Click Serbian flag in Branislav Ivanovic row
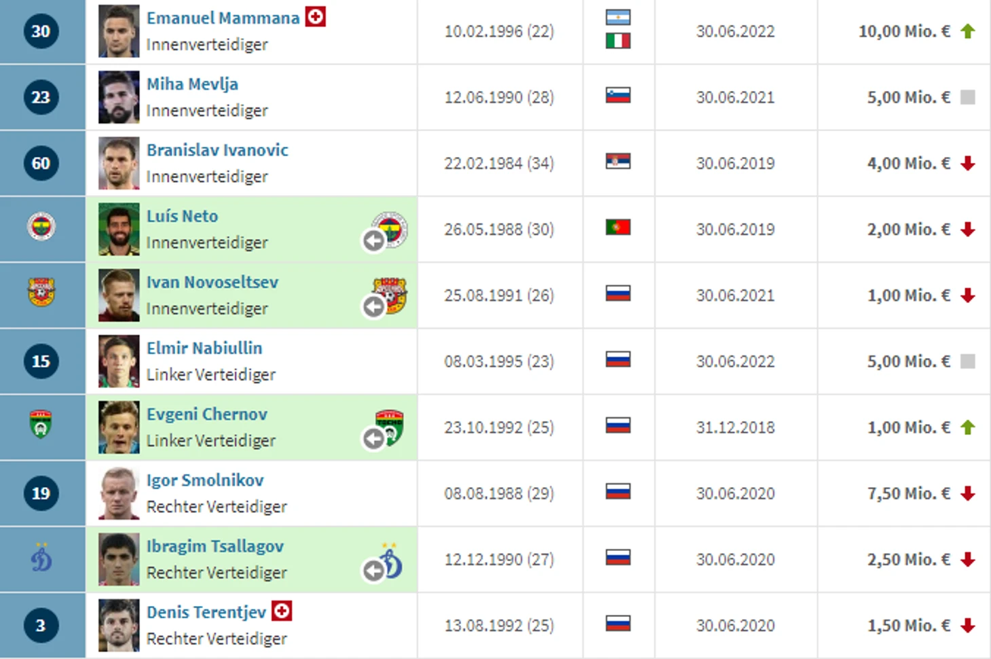This screenshot has height=659, width=991. (618, 162)
